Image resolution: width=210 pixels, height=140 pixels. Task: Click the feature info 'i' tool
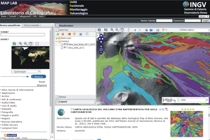pos(128,30)
